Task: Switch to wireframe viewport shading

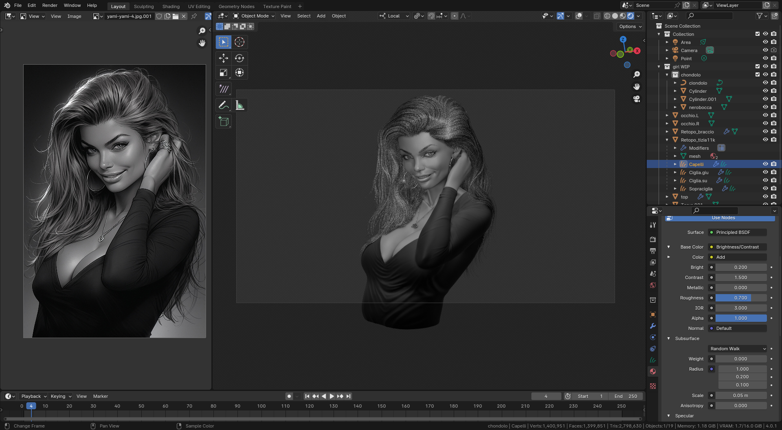Action: click(x=607, y=16)
